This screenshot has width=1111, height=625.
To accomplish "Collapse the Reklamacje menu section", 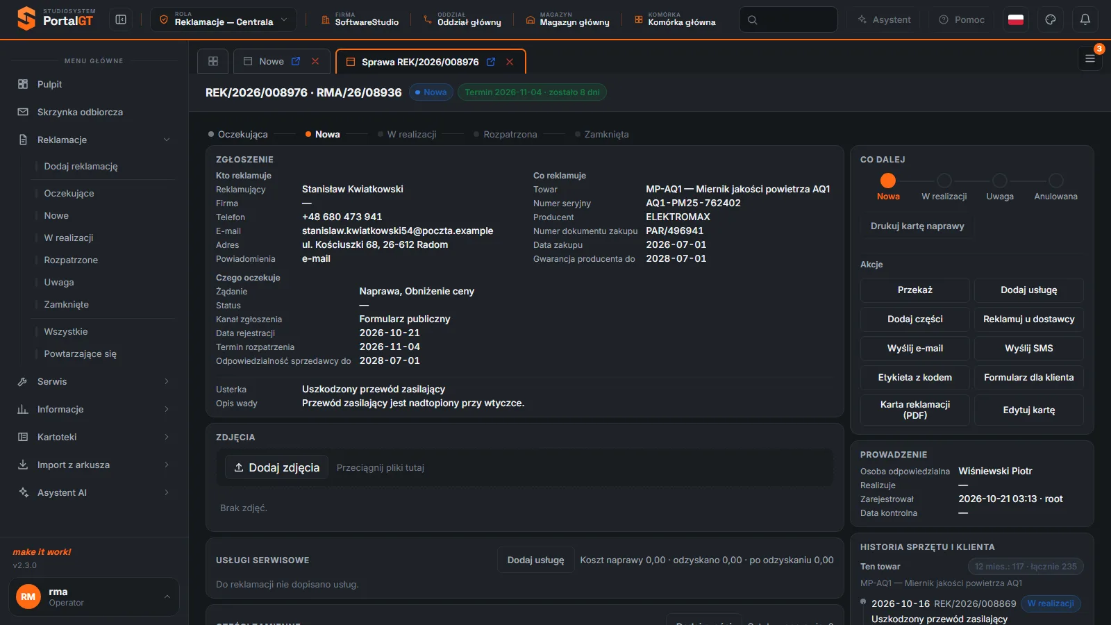I will [94, 140].
